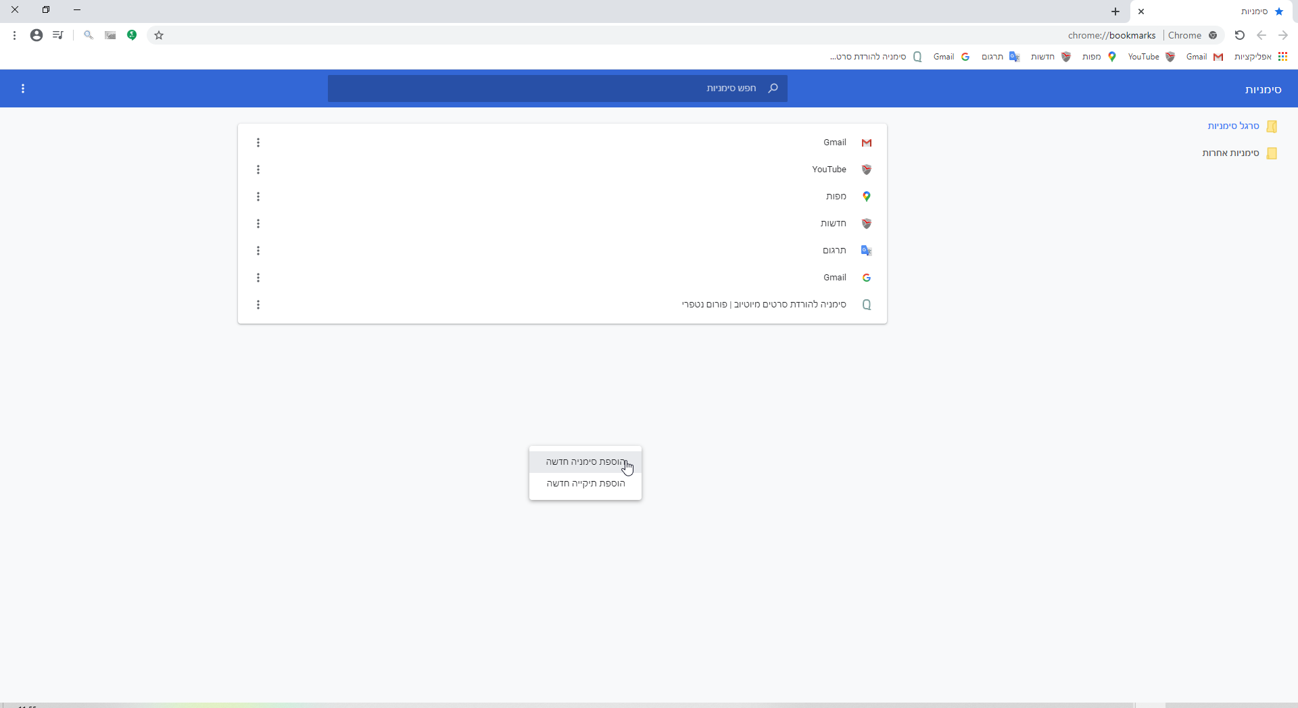Click the search magnifier icon in bookmarks search
Viewport: 1298px width, 708px height.
click(773, 88)
